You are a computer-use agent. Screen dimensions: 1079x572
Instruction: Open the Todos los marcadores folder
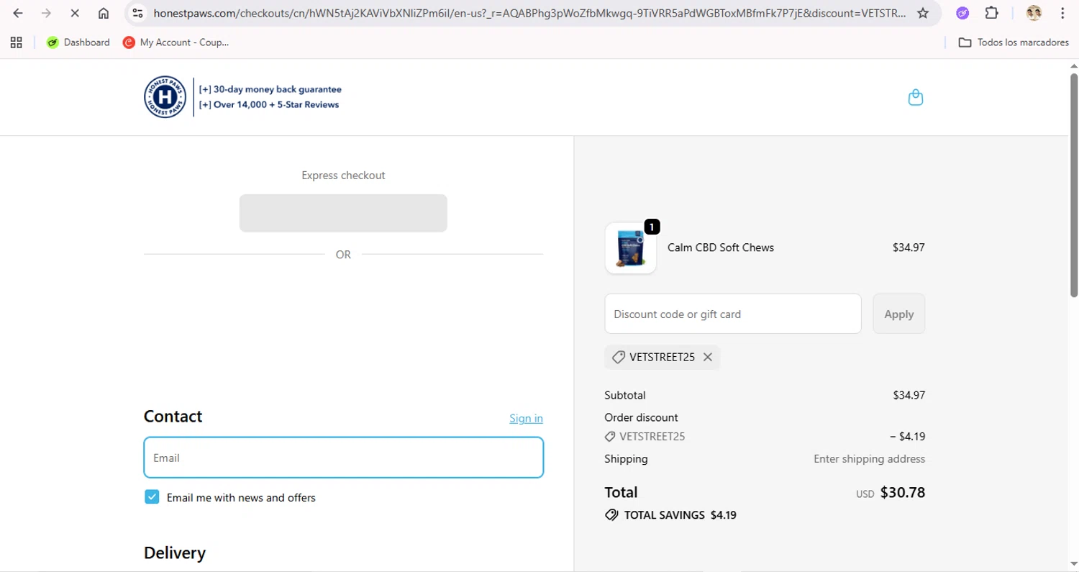[x=1014, y=42]
